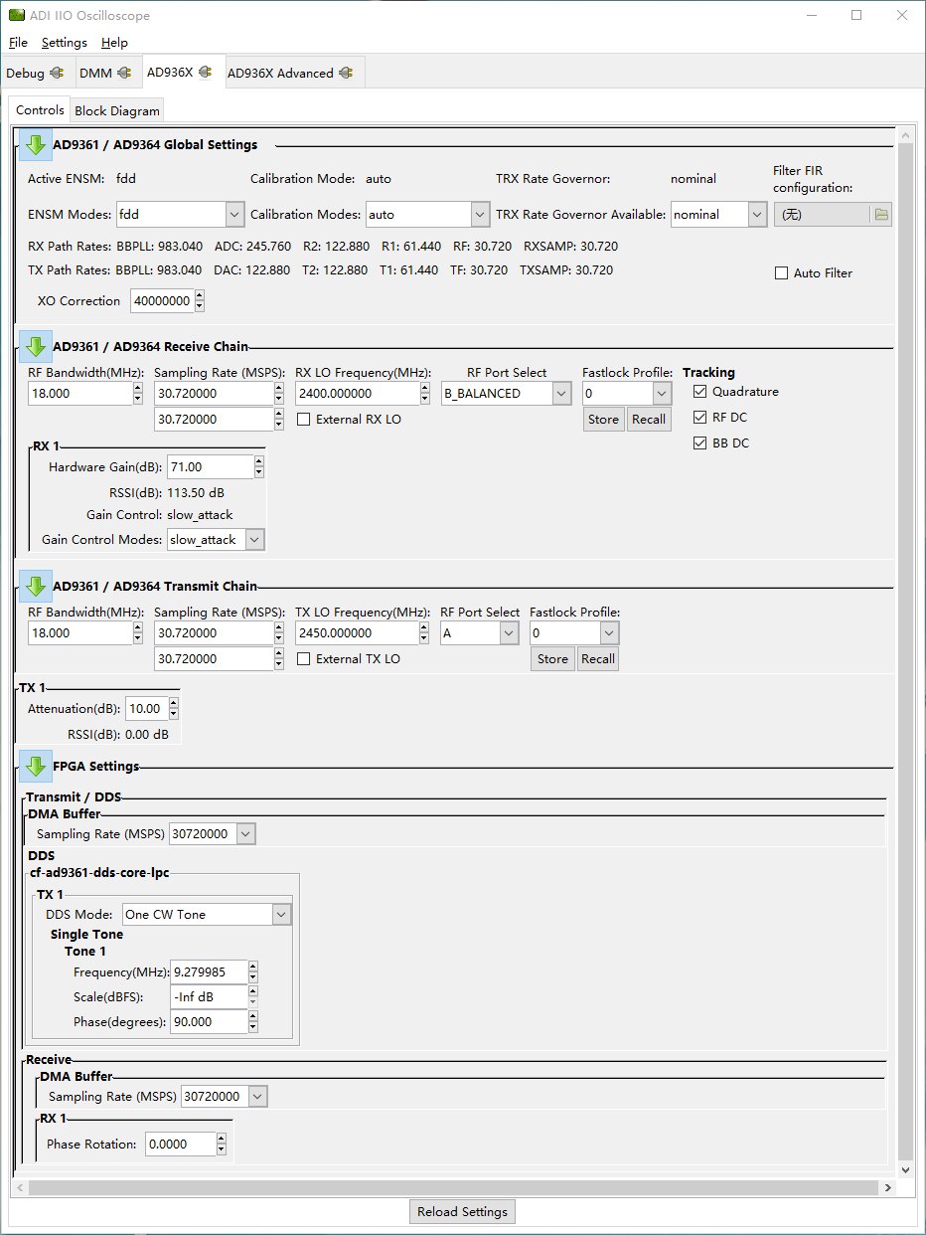This screenshot has width=926, height=1235.
Task: Click the Tone 1 Frequency field
Action: point(209,972)
